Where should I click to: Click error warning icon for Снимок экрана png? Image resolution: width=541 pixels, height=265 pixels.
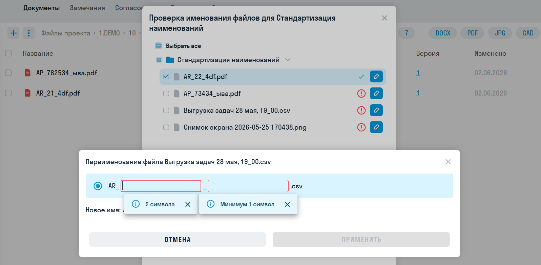(361, 127)
